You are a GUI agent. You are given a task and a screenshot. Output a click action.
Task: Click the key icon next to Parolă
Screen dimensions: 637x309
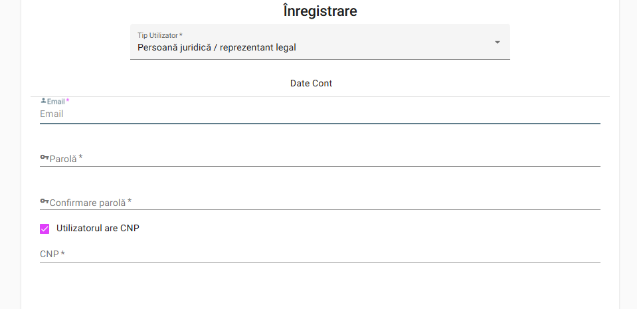pyautogui.click(x=45, y=158)
